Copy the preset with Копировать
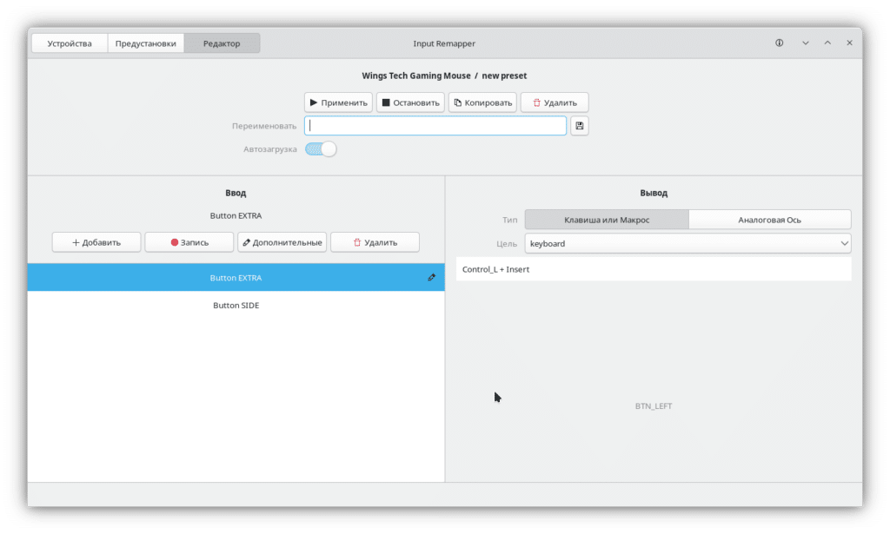This screenshot has width=890, height=534. 482,102
